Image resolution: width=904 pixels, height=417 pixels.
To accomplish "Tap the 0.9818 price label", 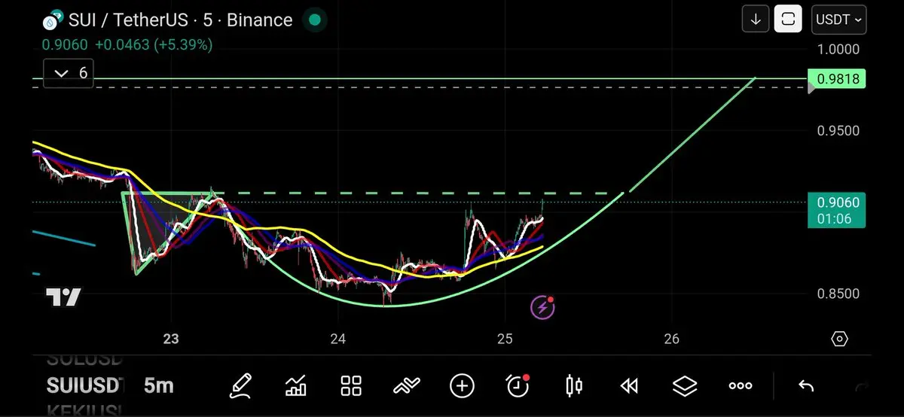I will click(836, 78).
